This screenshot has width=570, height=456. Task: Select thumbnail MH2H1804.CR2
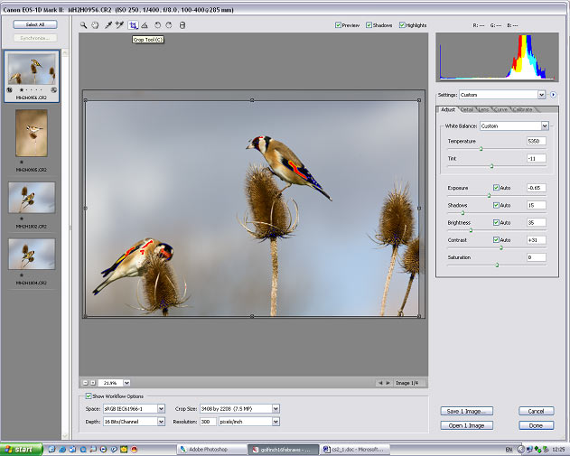pos(32,254)
